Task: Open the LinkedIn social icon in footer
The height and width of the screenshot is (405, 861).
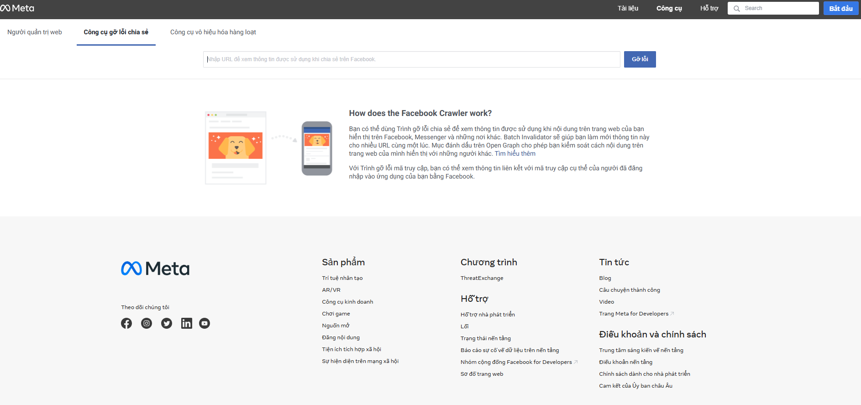Action: pos(187,323)
